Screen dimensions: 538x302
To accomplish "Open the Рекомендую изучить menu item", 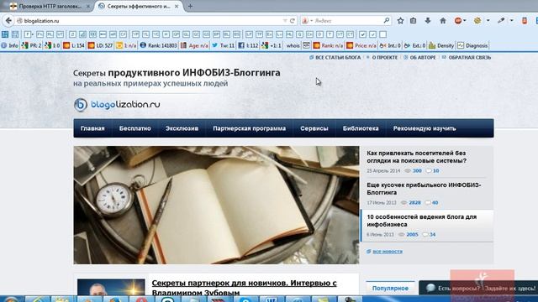I will point(425,128).
